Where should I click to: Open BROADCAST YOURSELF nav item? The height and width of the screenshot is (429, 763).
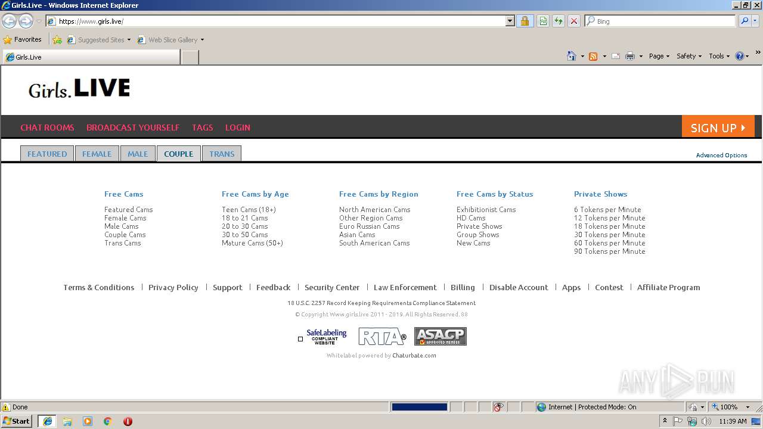point(133,128)
